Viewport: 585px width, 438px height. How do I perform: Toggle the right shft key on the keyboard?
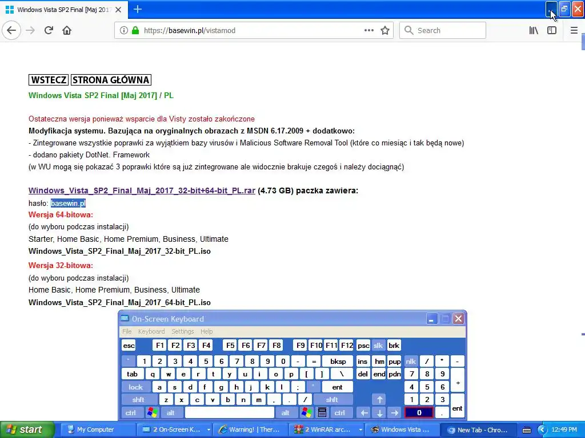[x=332, y=400]
